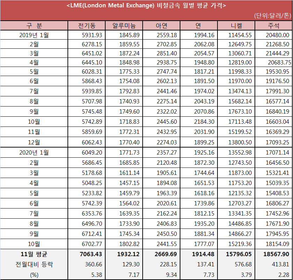Select aluminium value 1845.89
This screenshot has height=280, width=293.
click(x=129, y=35)
